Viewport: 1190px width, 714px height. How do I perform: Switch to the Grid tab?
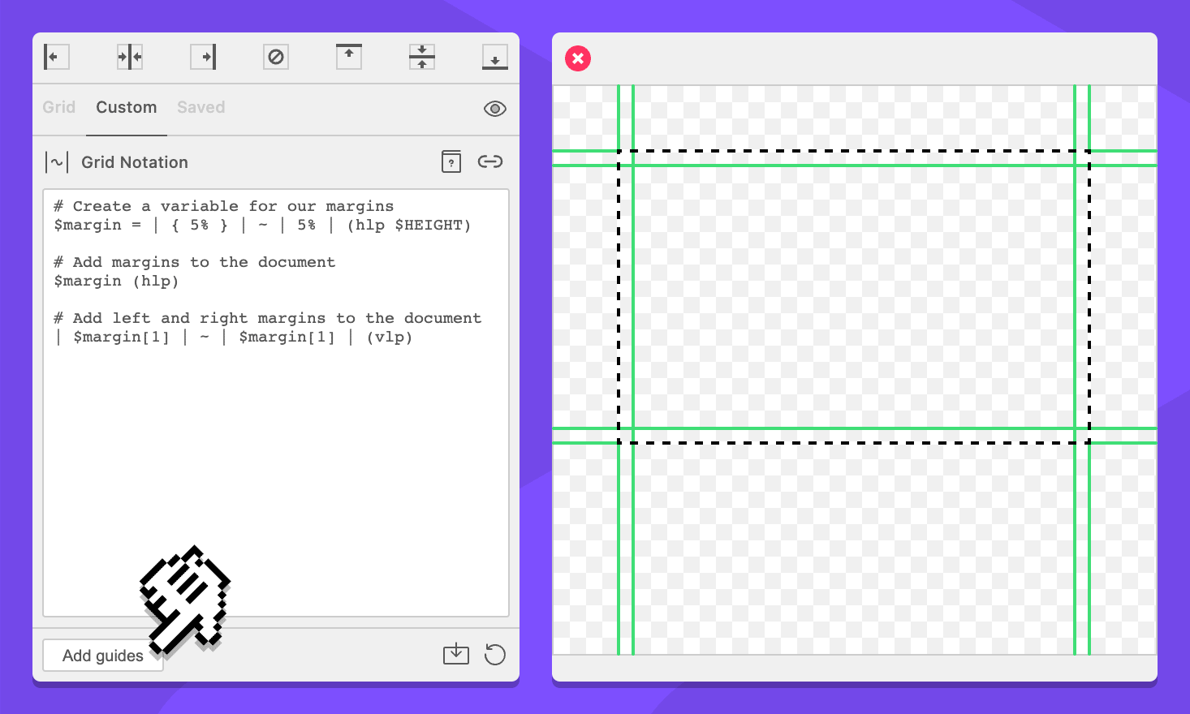(59, 107)
